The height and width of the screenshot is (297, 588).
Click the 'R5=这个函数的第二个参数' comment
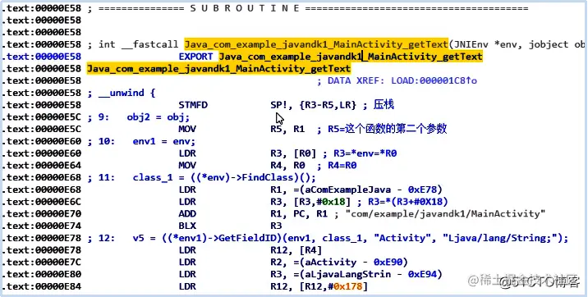click(x=388, y=129)
